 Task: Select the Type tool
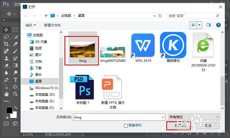pos(15,80)
